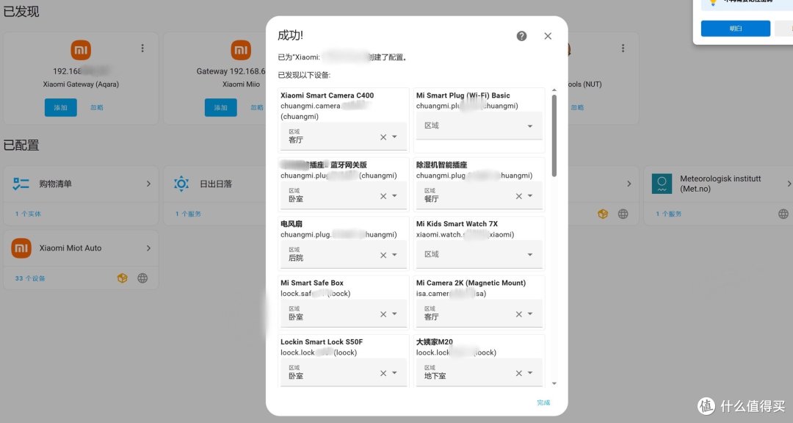
Task: Clear the area for Xiaomi Smart Camera C400
Action: pos(383,137)
